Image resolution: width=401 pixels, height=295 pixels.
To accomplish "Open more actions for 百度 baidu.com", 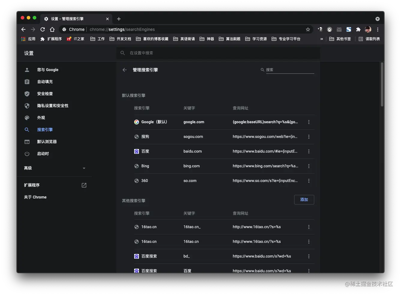I will pyautogui.click(x=309, y=151).
